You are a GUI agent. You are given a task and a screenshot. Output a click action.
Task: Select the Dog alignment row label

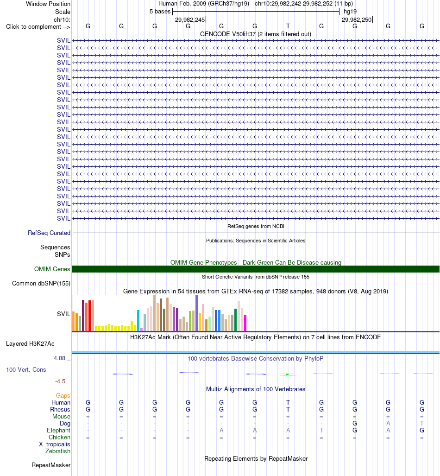pos(65,424)
